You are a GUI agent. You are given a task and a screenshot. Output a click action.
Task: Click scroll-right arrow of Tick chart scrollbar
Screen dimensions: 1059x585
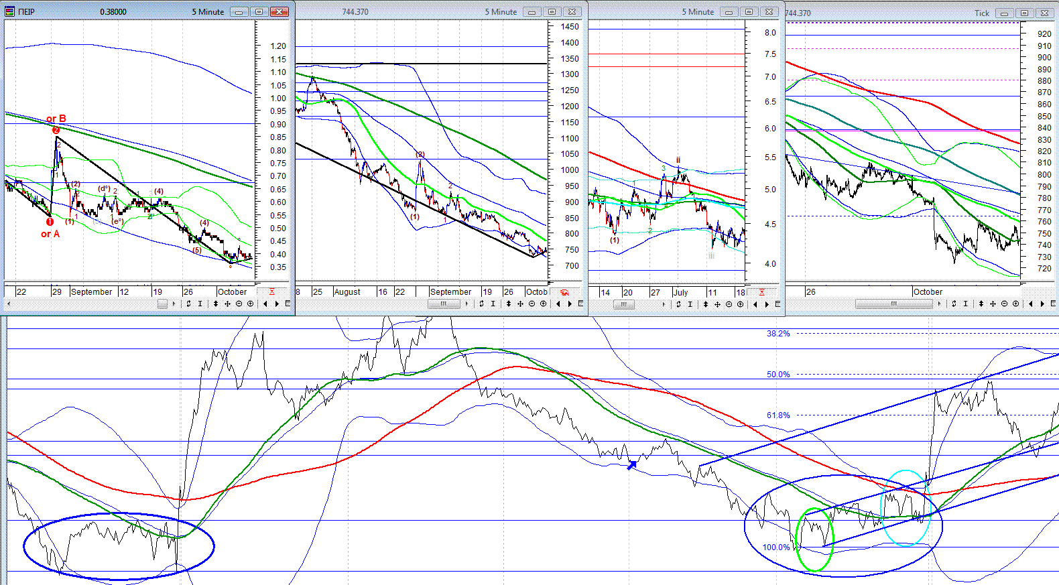click(x=939, y=304)
